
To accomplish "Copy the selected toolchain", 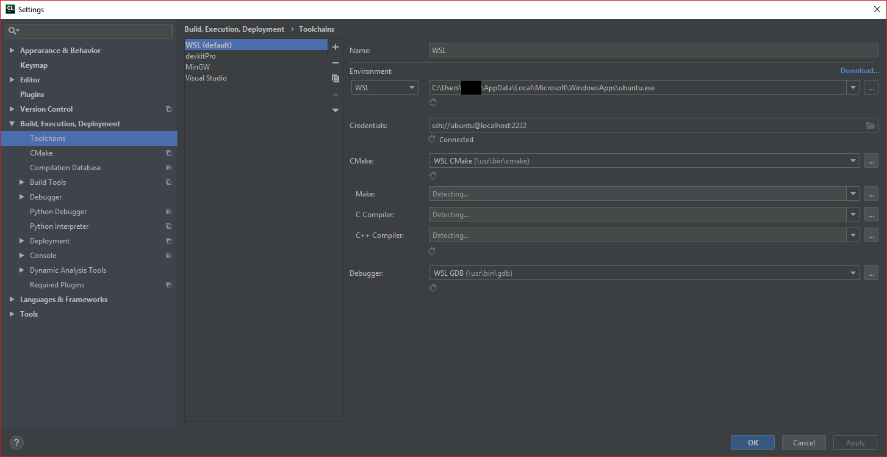I will (x=335, y=79).
